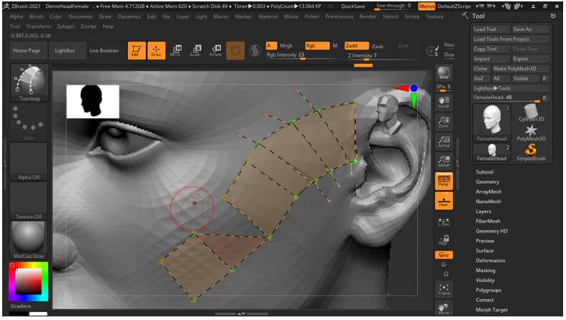The image size is (566, 320).
Task: Select the SimpleBrush tool thumbnail
Action: tap(531, 152)
